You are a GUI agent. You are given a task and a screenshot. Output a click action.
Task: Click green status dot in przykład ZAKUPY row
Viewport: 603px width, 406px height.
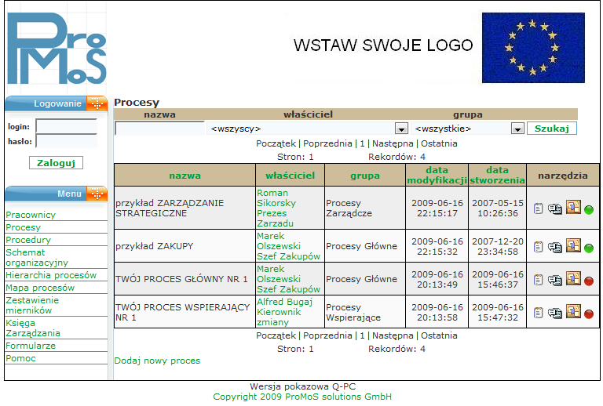[x=589, y=248]
